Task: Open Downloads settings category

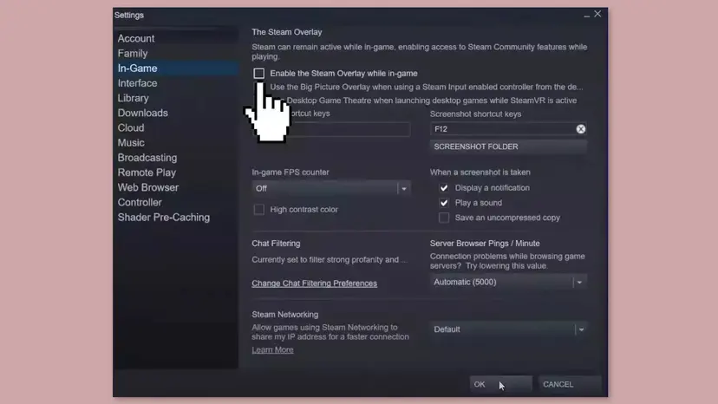Action: (x=142, y=114)
